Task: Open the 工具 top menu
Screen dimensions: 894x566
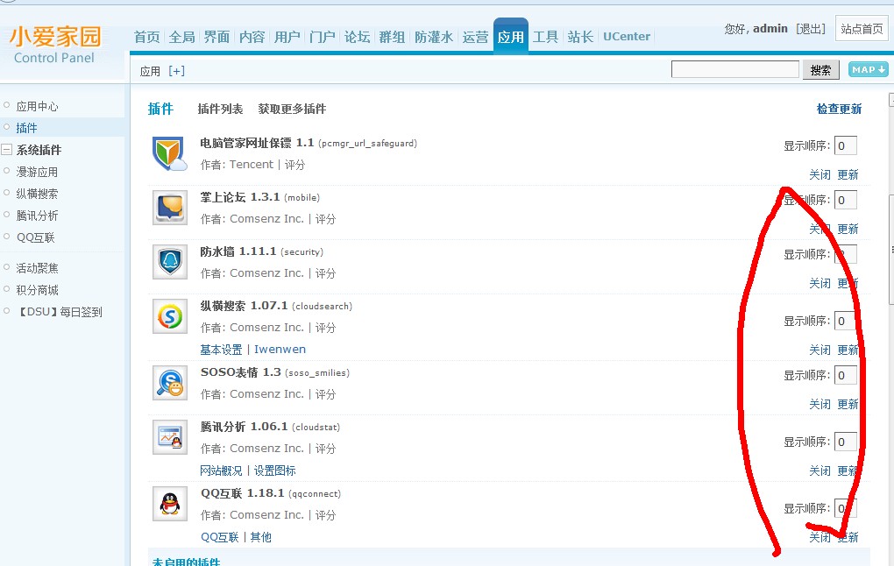Action: click(546, 37)
